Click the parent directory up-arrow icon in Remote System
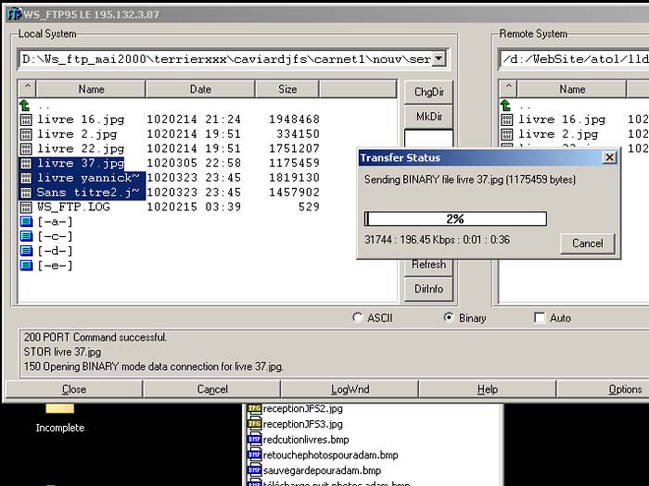This screenshot has width=649, height=486. point(506,106)
